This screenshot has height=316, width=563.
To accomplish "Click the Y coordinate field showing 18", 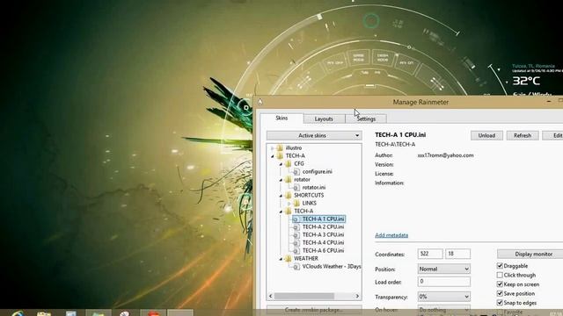I will (x=457, y=254).
